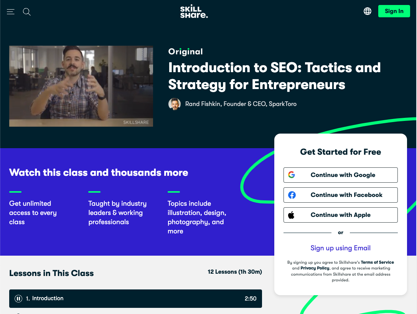
Task: Continue with Facebook sign-up
Action: coord(340,195)
